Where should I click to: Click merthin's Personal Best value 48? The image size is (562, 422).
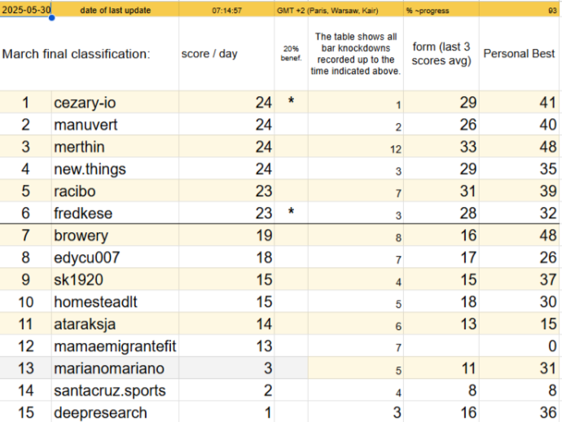coord(519,147)
